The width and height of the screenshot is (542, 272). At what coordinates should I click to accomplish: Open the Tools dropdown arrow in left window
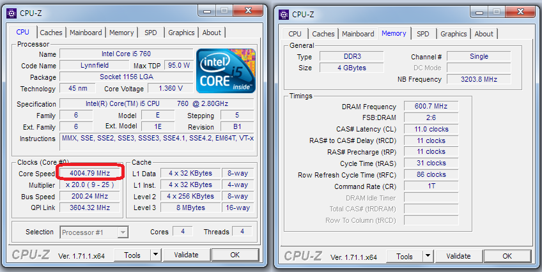(155, 255)
